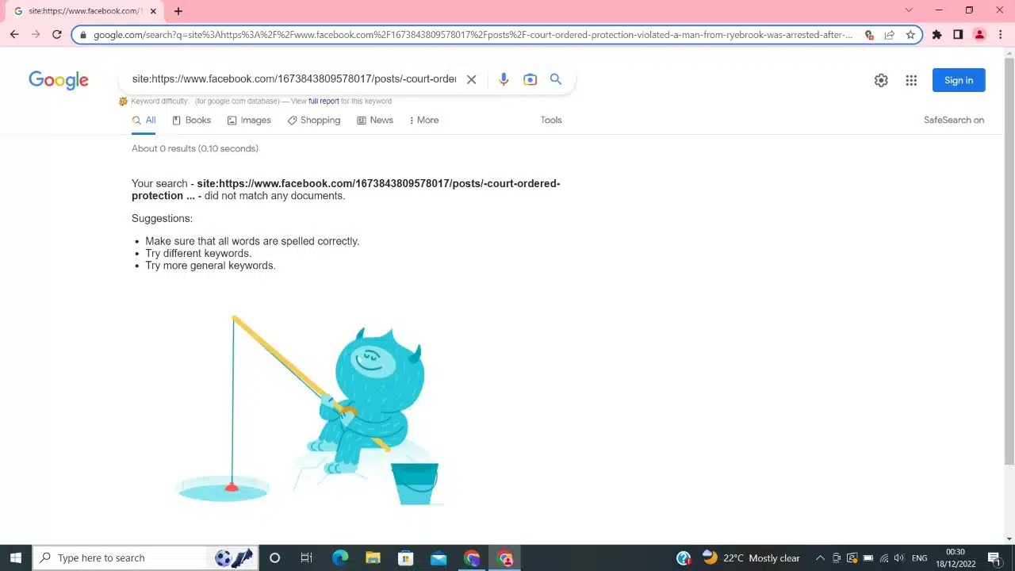Switch to the News tab
1015x571 pixels.
374,121
